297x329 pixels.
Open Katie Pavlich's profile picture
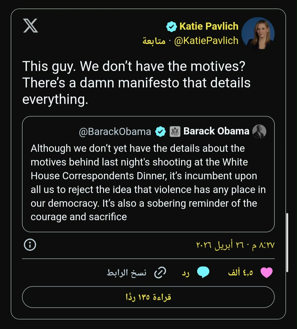click(x=258, y=33)
